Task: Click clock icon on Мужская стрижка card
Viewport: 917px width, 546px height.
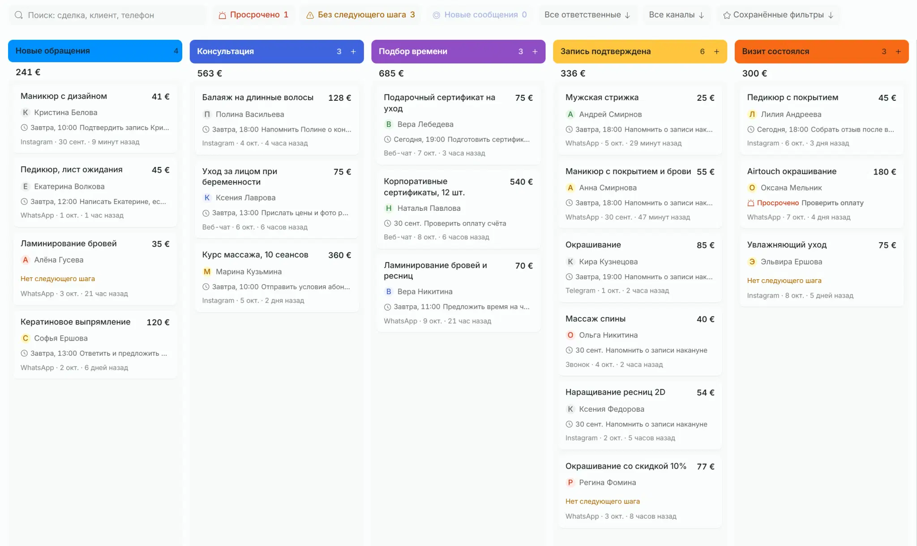Action: click(569, 129)
